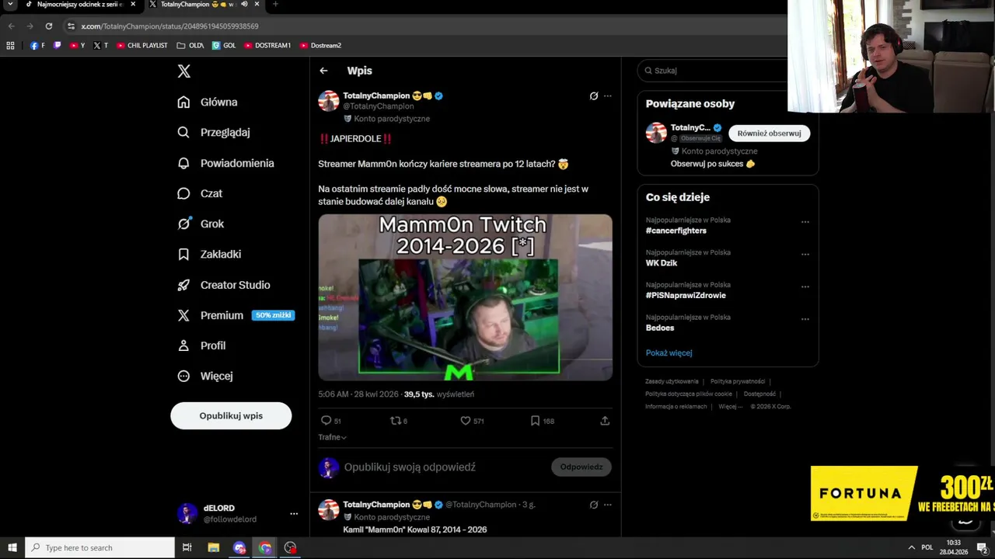Mute the TotalnyChampion tab audio icon
Viewport: 995px width, 559px height.
pyautogui.click(x=244, y=4)
